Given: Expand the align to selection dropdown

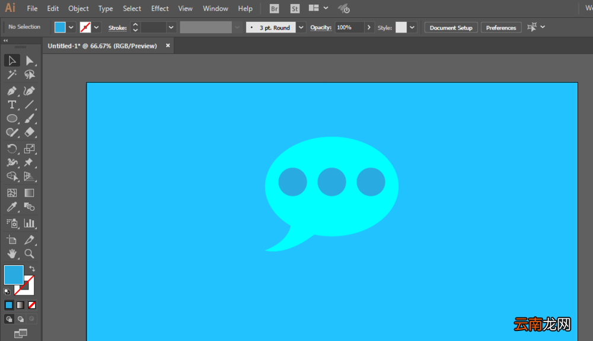Looking at the screenshot, I should coord(543,27).
